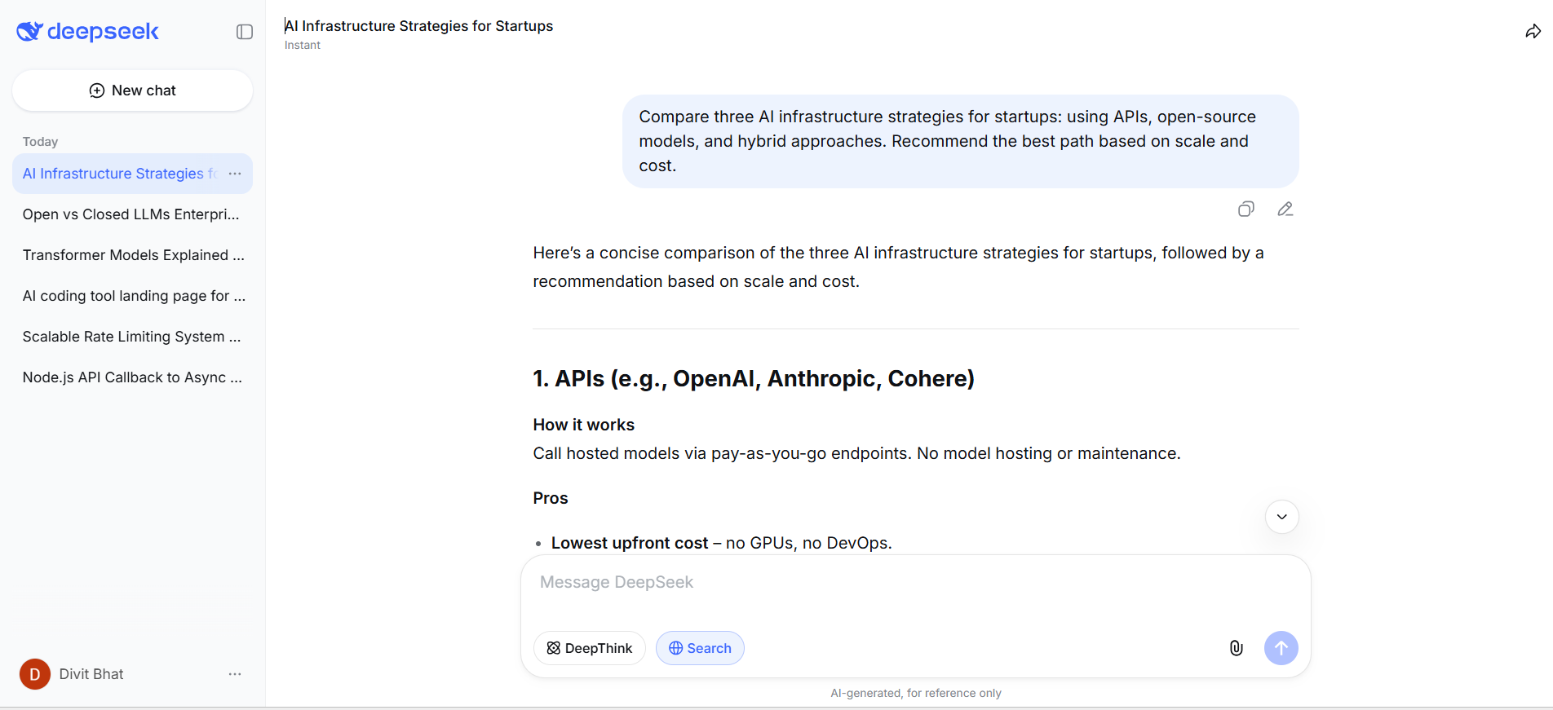
Task: Open the Node.js API Callback to Async chat
Action: click(x=132, y=377)
